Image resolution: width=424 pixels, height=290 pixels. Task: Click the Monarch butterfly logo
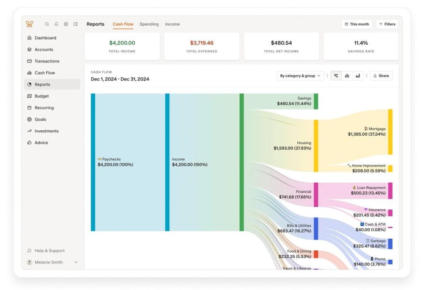tap(29, 24)
